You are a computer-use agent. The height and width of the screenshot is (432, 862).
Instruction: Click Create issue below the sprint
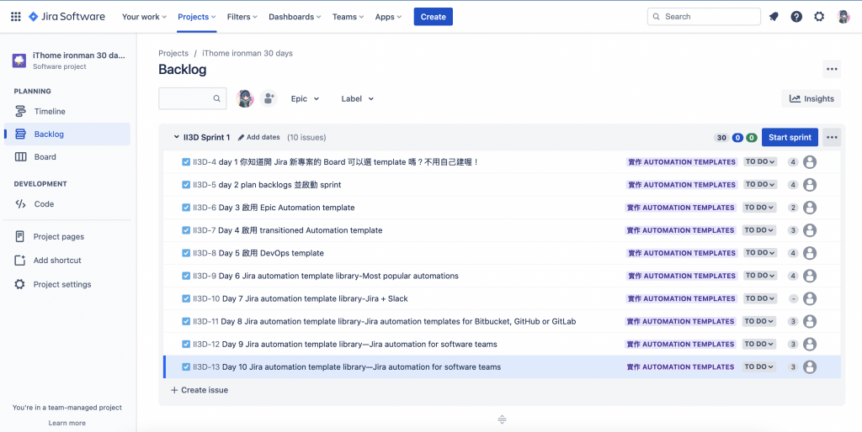199,390
